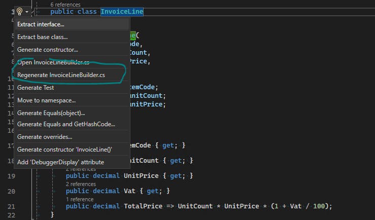375x220 pixels.
Task: Add the 'DebuggerDisplay' attribute option
Action: [60, 162]
